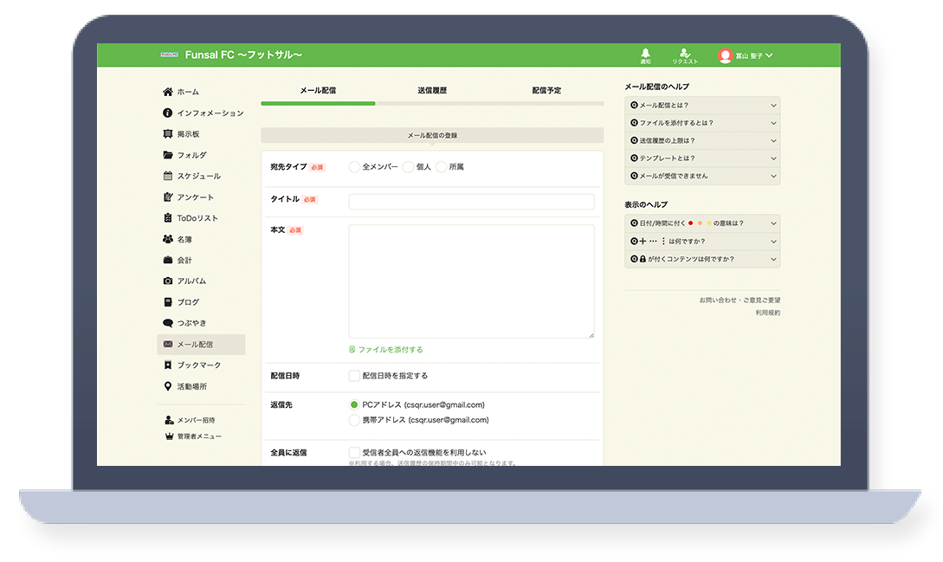Click the green progress bar under メール配信
943x562 pixels.
click(318, 103)
